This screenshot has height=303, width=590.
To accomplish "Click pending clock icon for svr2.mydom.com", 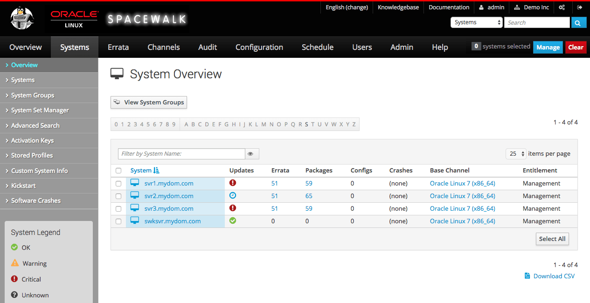I will [x=233, y=195].
